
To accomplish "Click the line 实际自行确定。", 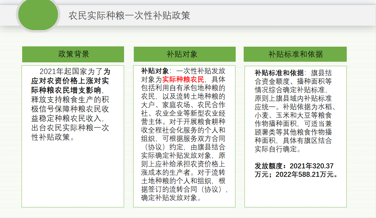I will pyautogui.click(x=278, y=149).
